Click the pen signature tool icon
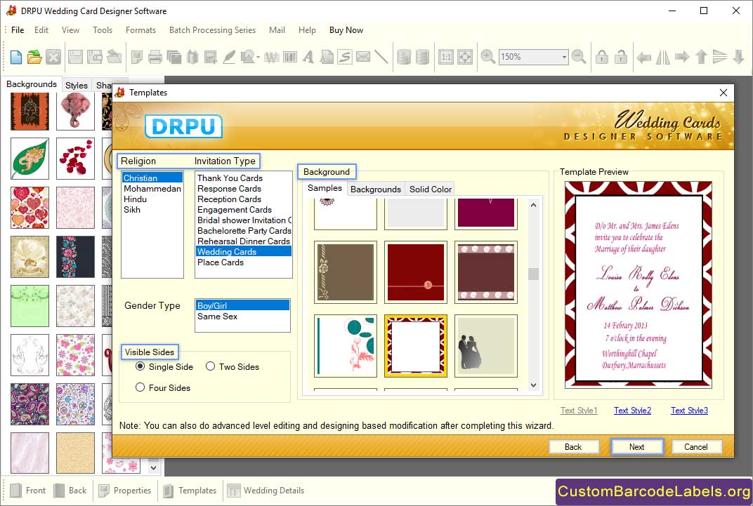The width and height of the screenshot is (753, 506). pyautogui.click(x=229, y=57)
